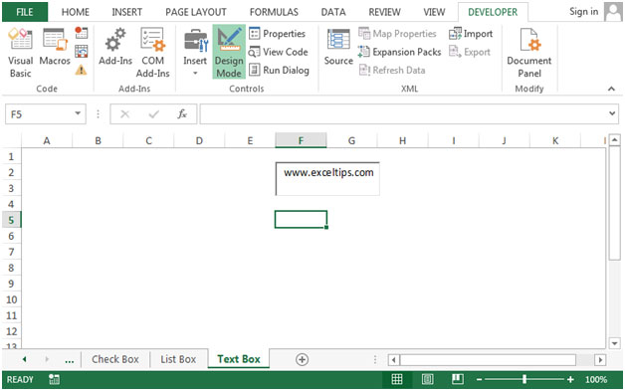Switch to the VIEW tab
Image resolution: width=625 pixels, height=391 pixels.
(x=434, y=12)
